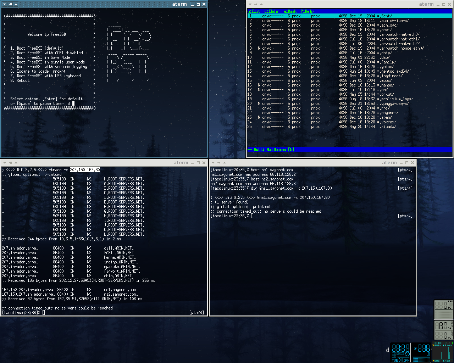
Task: Select the =.quagga-users/ mailbox row
Action: (x=350, y=104)
